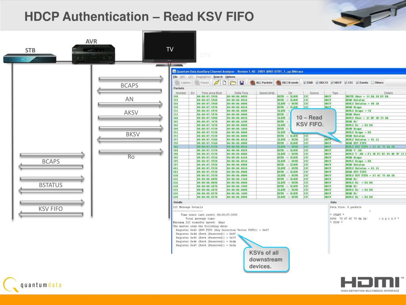Open the Options menu
The width and height of the screenshot is (406, 305).
pyautogui.click(x=230, y=77)
